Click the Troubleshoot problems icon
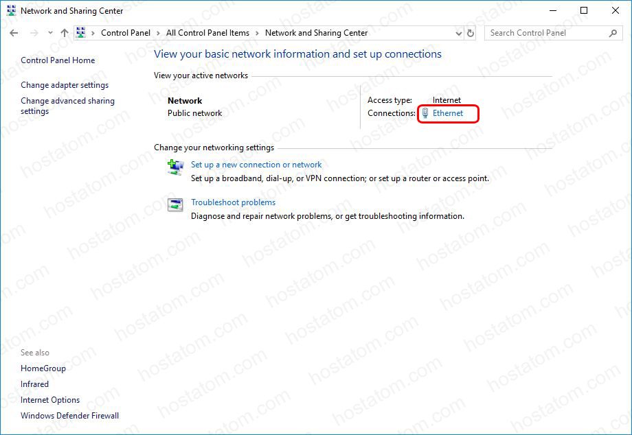The width and height of the screenshot is (632, 435). [174, 204]
